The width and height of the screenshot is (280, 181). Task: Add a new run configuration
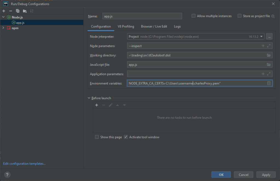pos(4,11)
